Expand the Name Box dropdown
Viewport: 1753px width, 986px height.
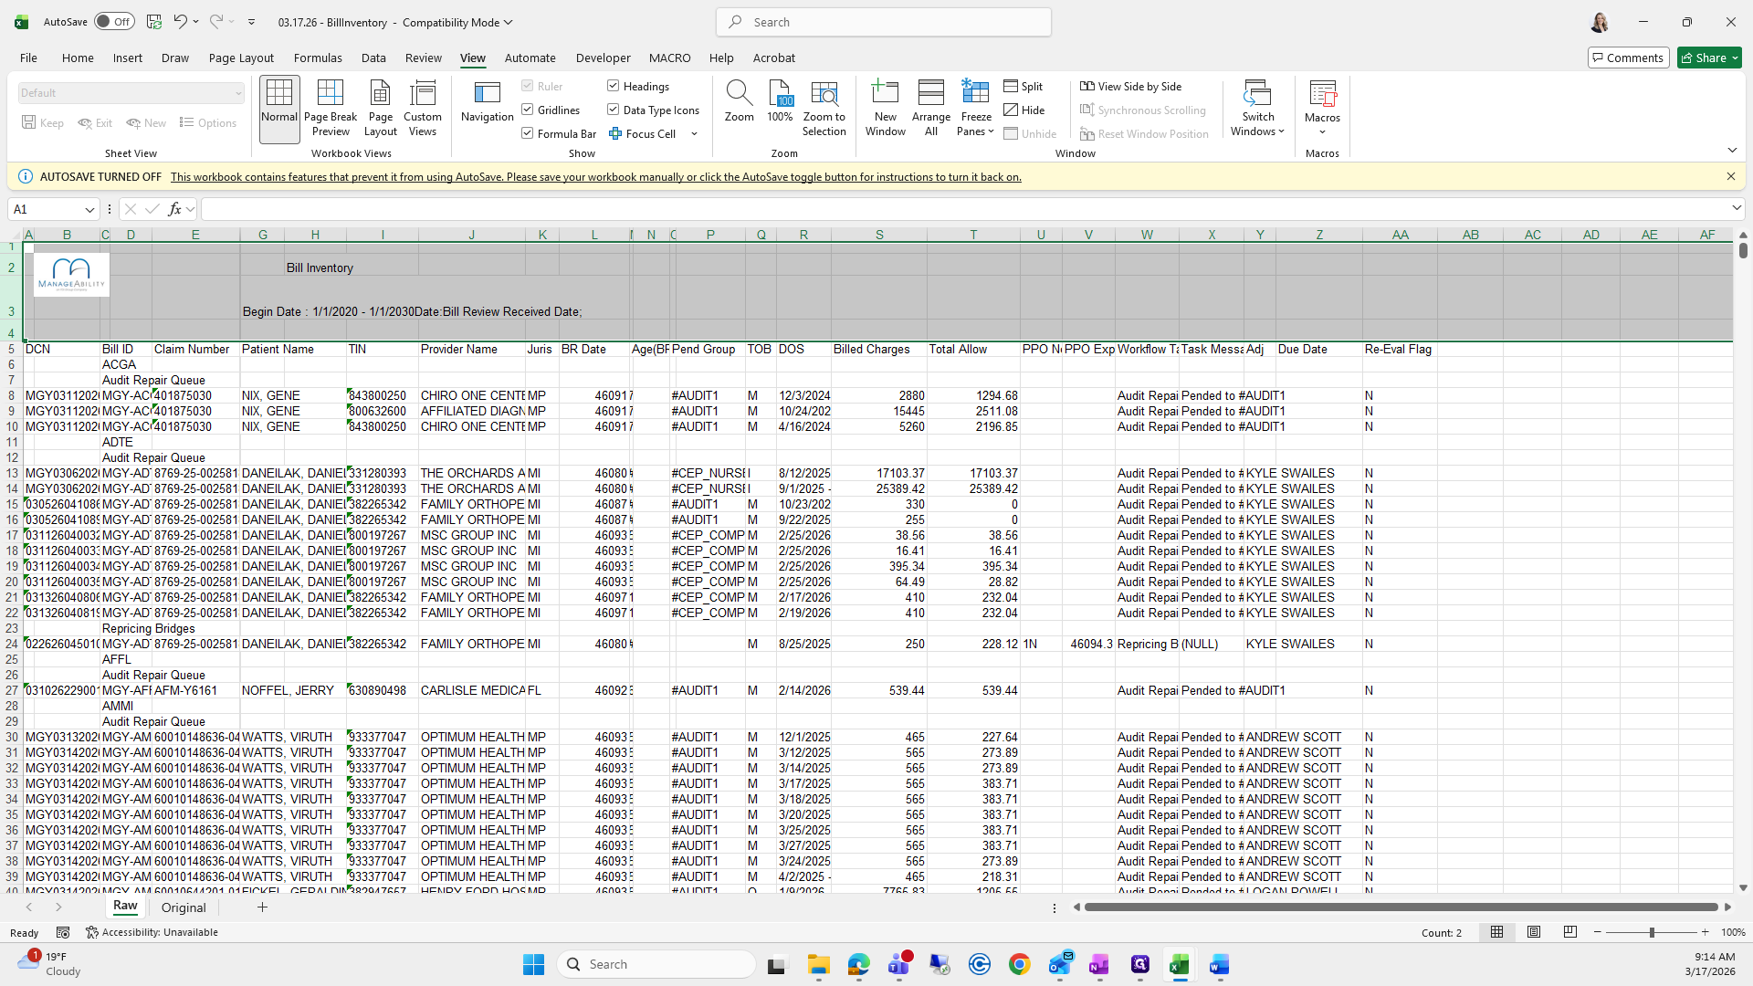[89, 210]
